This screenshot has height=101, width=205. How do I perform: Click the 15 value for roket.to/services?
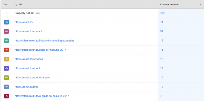[162, 59]
